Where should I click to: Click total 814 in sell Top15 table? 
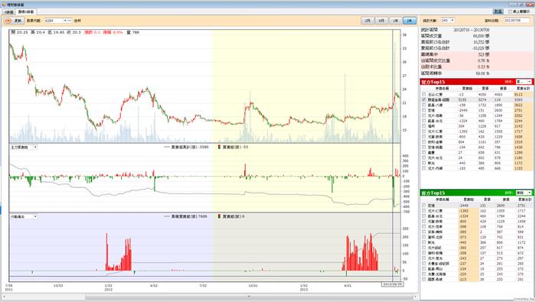[520, 226]
